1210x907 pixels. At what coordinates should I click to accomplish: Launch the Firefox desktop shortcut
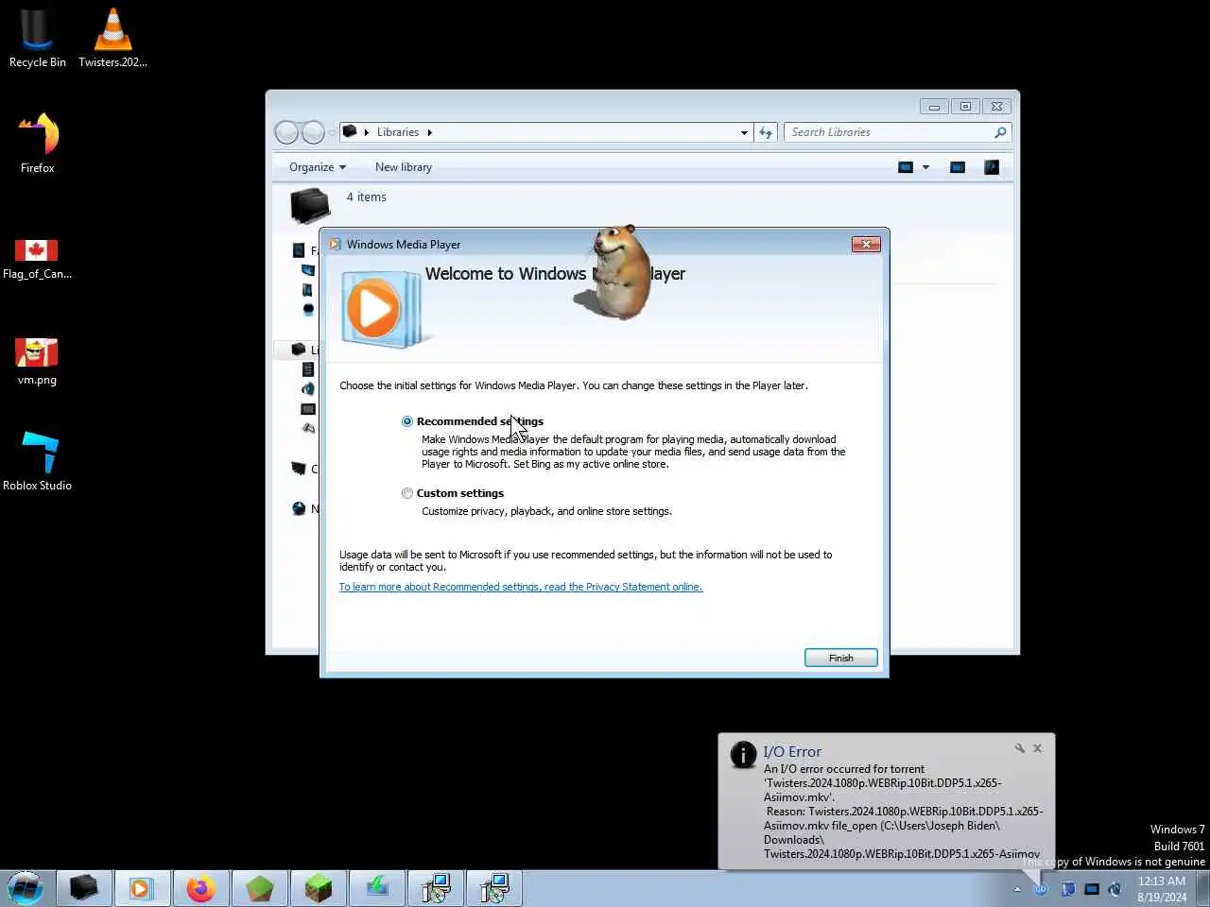coord(37,144)
